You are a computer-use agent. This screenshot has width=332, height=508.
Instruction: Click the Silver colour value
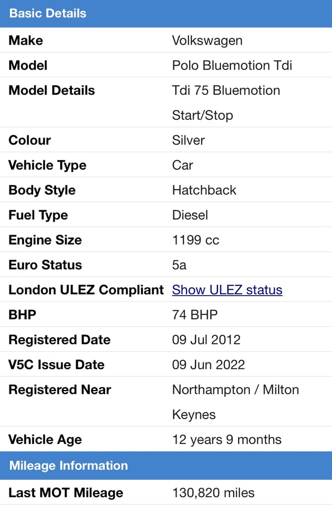coord(189,140)
